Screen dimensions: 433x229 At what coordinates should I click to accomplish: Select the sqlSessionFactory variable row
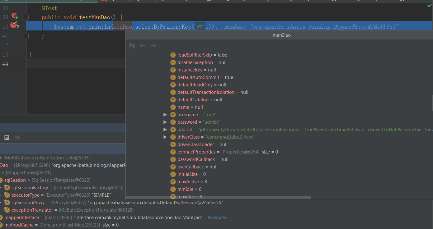[63, 188]
